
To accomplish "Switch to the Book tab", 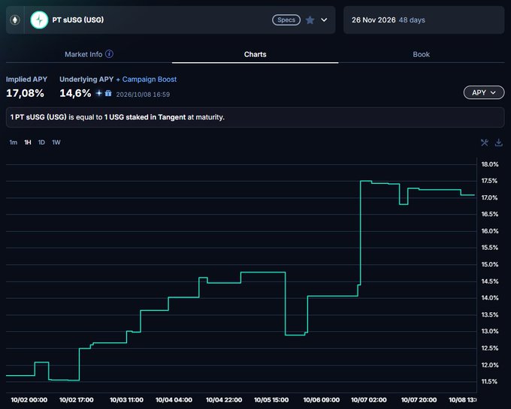I will 421,54.
